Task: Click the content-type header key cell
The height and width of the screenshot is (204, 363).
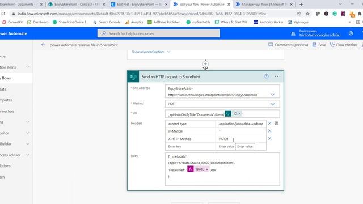Action: pyautogui.click(x=191, y=124)
